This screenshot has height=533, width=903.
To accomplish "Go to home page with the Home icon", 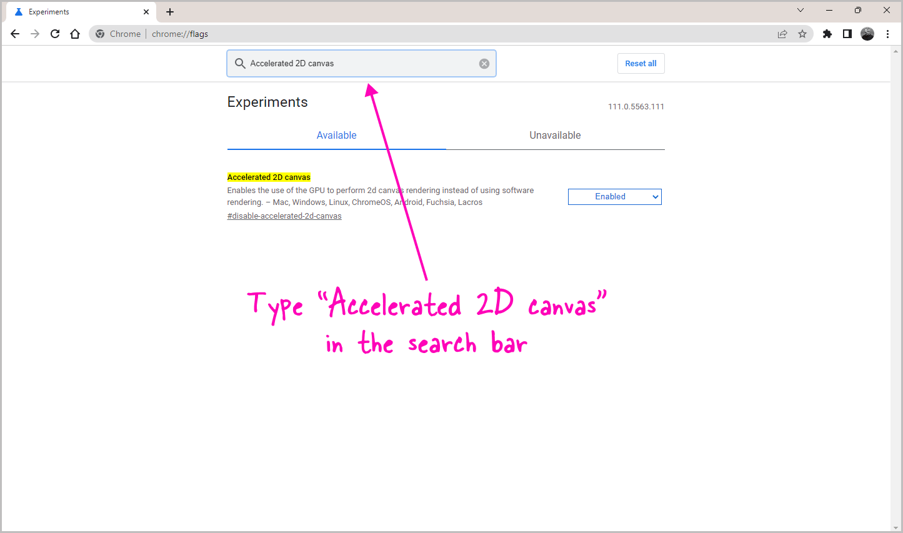I will 75,34.
